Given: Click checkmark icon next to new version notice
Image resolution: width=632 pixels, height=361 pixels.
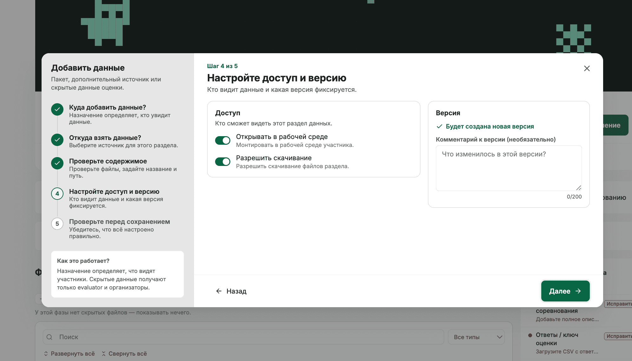Looking at the screenshot, I should pyautogui.click(x=439, y=126).
